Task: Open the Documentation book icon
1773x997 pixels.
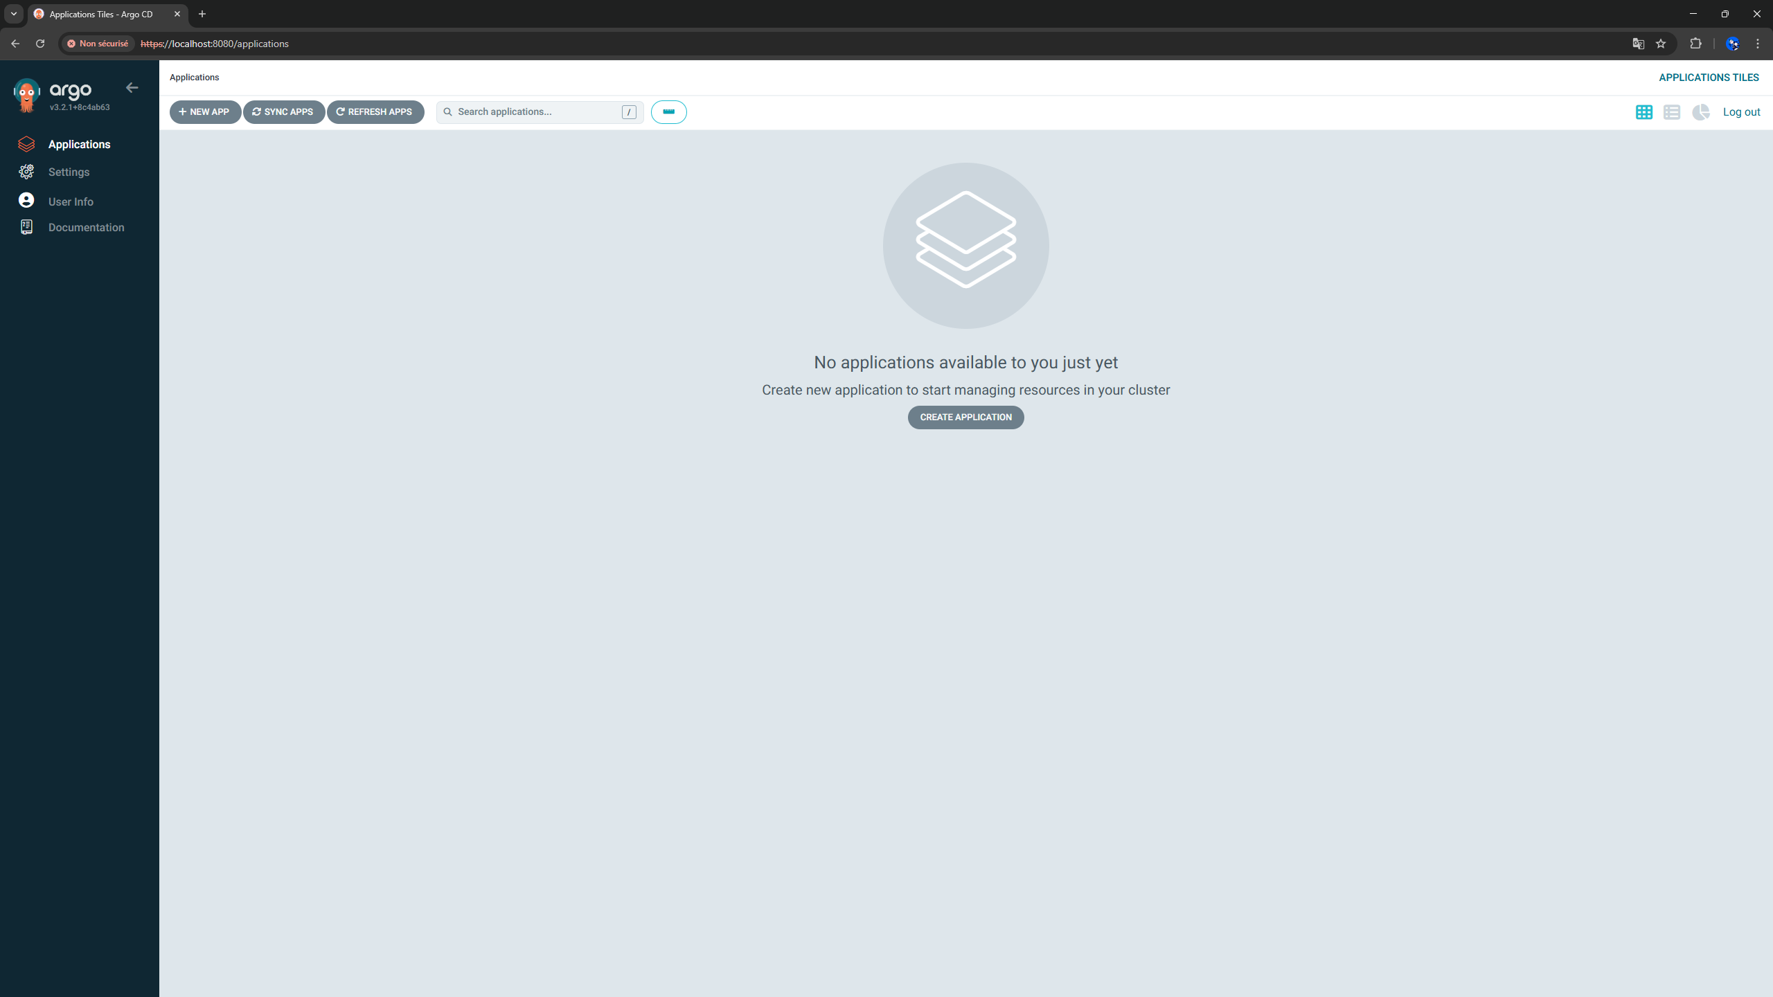Action: 26,227
